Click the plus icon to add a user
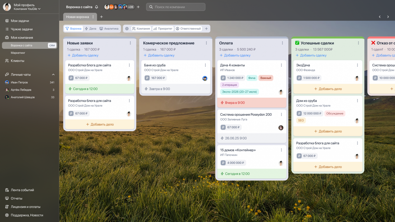The height and width of the screenshot is (222, 395). click(x=138, y=7)
